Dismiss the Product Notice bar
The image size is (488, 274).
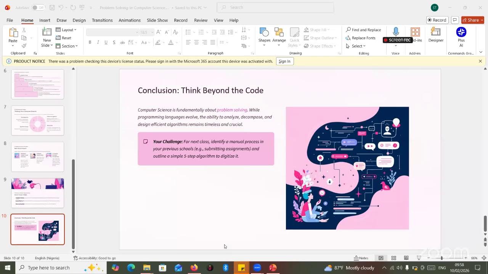pos(480,61)
